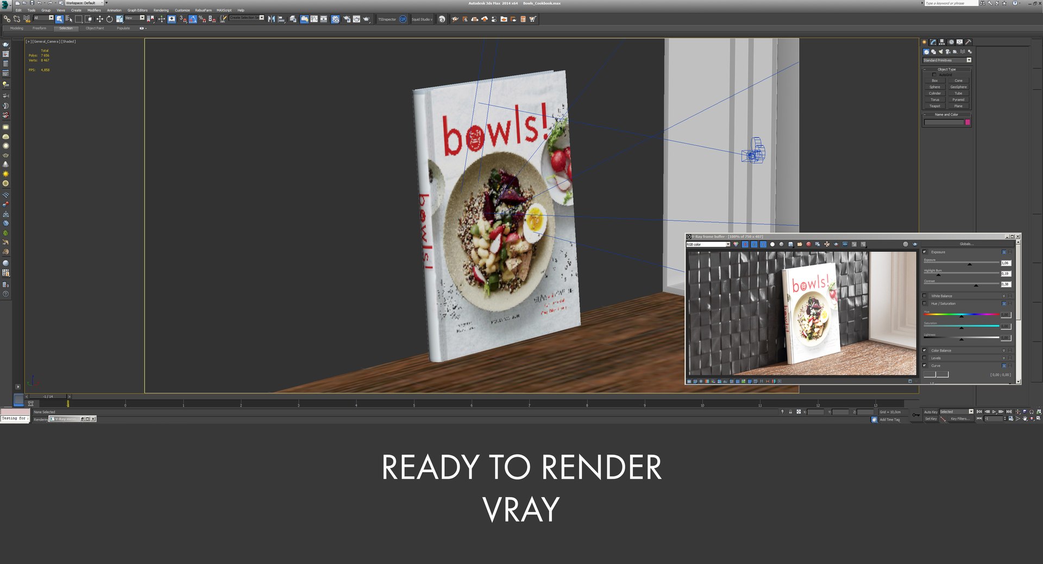Toggle the AutoGrid checkbox
1043x564 pixels.
coord(934,74)
